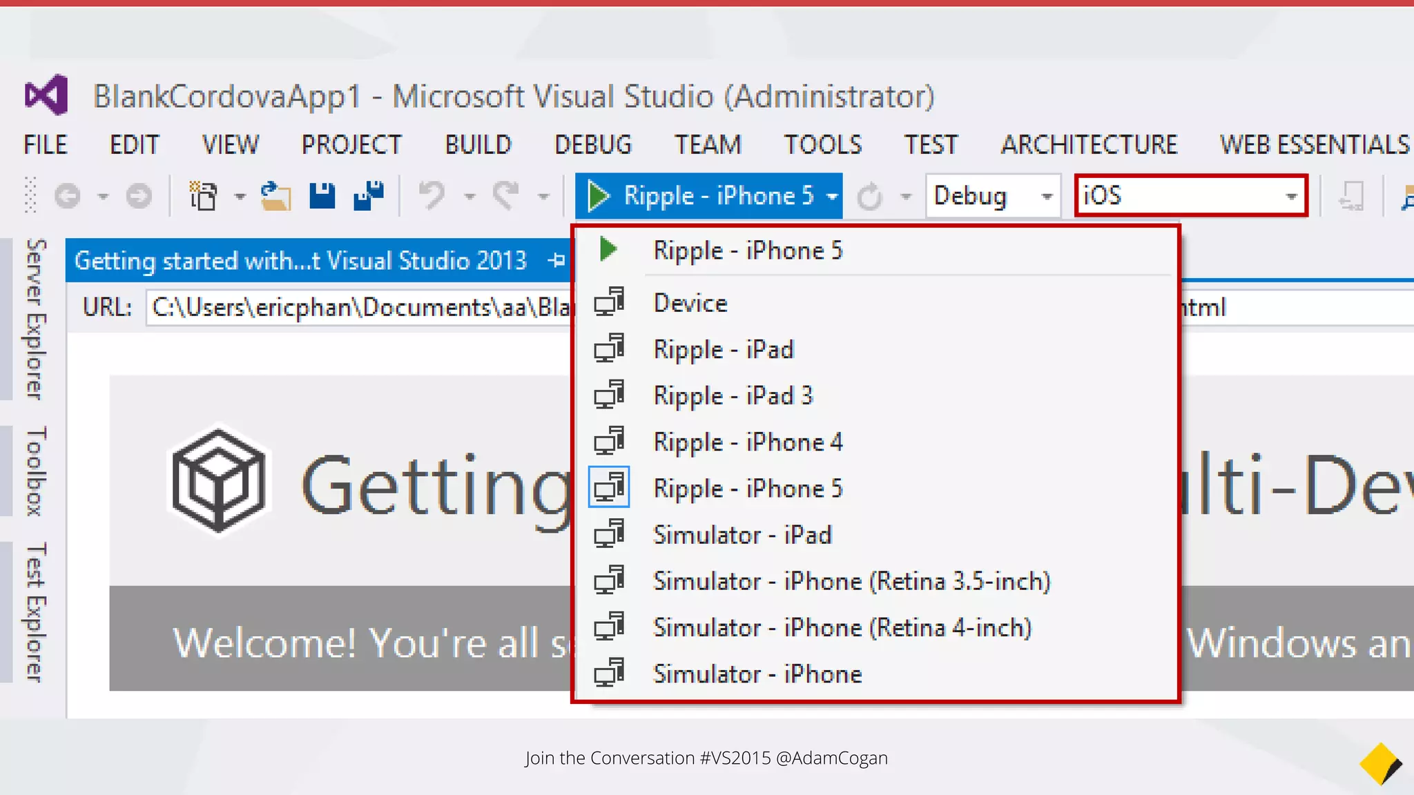Viewport: 1414px width, 795px height.
Task: Open the Toolbox side tab
Action: [36, 471]
